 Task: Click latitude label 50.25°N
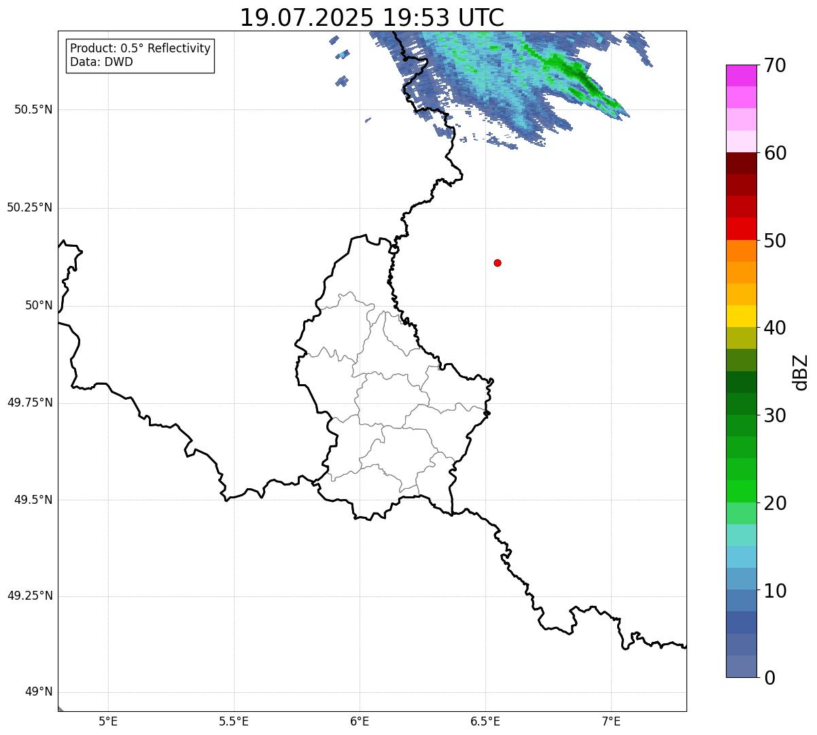[30, 207]
